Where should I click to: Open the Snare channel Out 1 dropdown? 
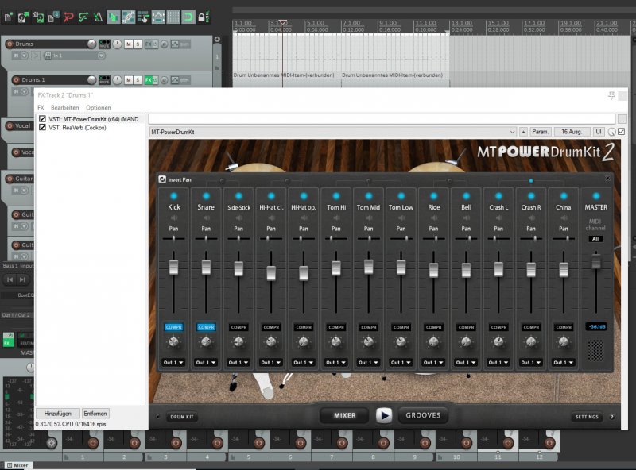coord(206,363)
